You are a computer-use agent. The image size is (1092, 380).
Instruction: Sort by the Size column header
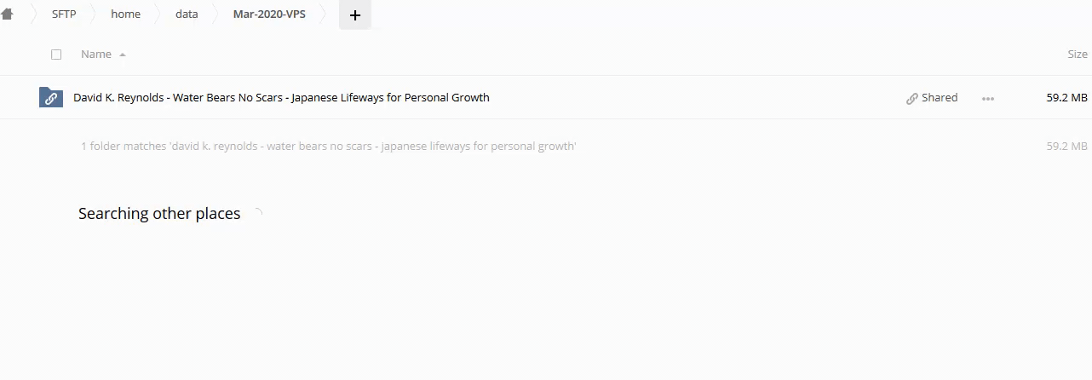[x=1077, y=55]
